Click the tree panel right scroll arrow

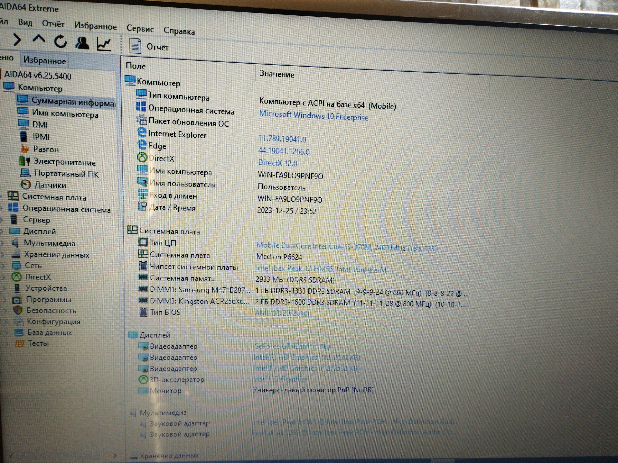pyautogui.click(x=115, y=456)
